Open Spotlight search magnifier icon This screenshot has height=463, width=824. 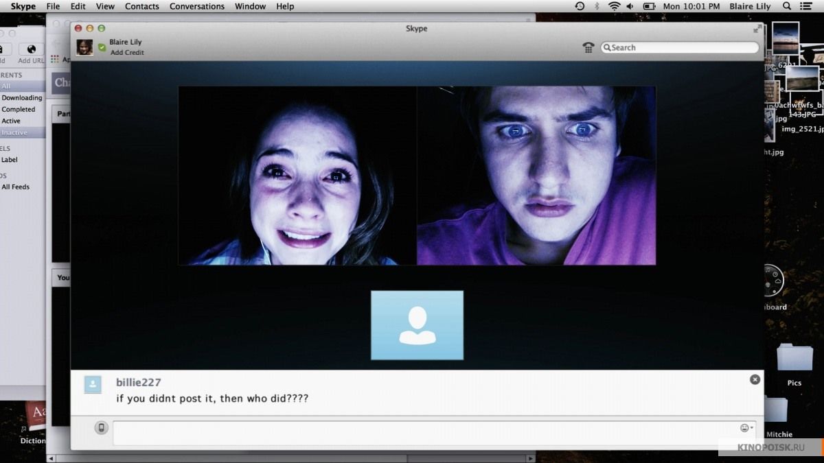pos(787,6)
